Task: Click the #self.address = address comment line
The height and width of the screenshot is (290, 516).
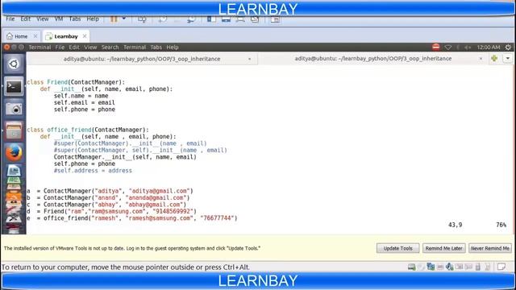Action: pos(93,171)
